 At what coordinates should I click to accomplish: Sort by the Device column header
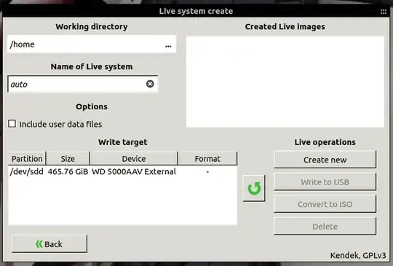[134, 159]
